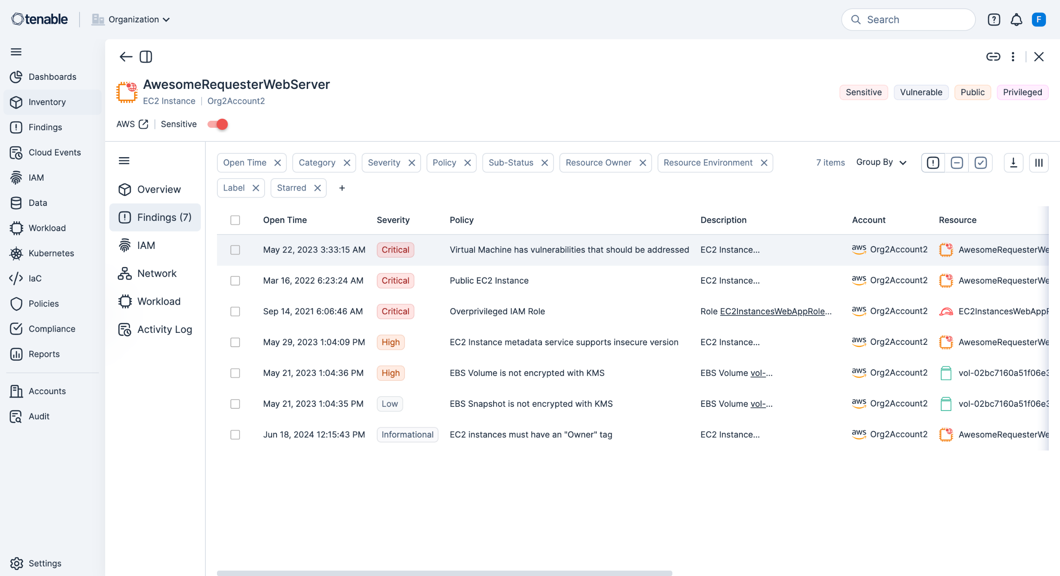
Task: Turn off the Sensitive toggle
Action: (218, 124)
